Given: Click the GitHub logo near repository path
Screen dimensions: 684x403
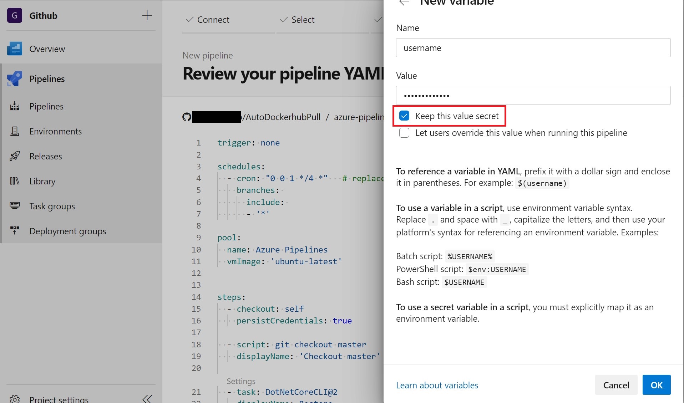Looking at the screenshot, I should click(187, 117).
